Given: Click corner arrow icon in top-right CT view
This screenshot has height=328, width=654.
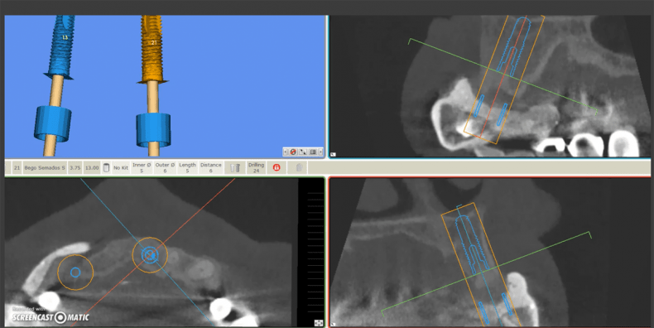Looking at the screenshot, I should pos(333,154).
